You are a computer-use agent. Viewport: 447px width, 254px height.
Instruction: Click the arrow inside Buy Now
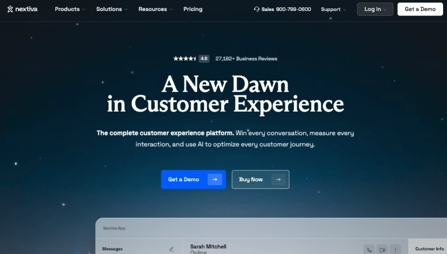(278, 179)
